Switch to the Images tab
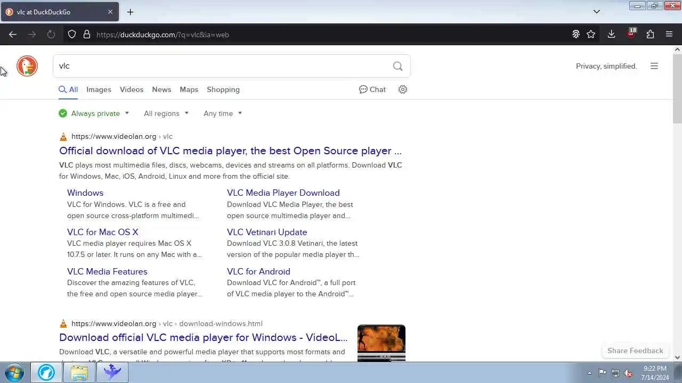Screen dimensions: 682x383 (99, 89)
